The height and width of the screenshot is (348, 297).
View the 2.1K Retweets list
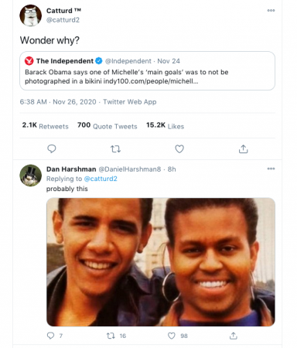pyautogui.click(x=45, y=125)
